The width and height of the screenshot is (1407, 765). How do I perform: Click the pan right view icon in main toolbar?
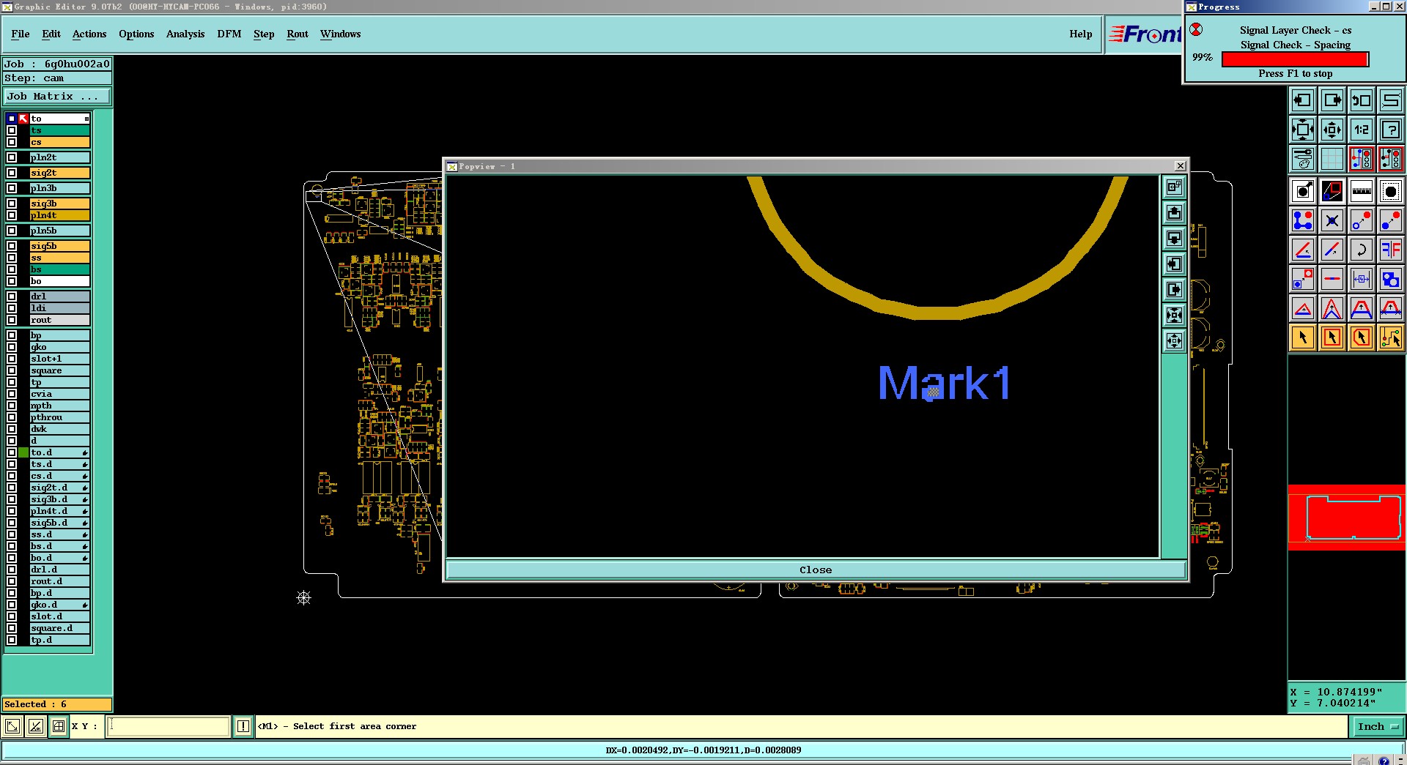tap(1332, 100)
